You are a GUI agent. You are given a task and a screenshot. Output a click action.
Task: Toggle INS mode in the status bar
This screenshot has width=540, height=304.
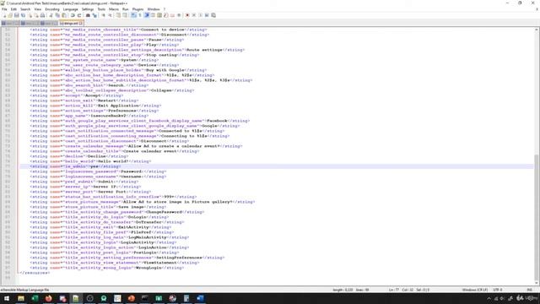pos(530,290)
